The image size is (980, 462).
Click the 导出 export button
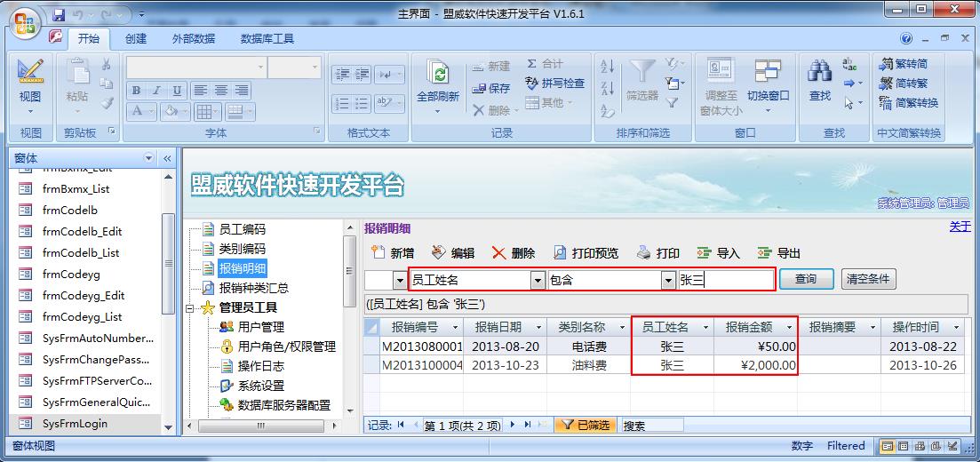(778, 252)
